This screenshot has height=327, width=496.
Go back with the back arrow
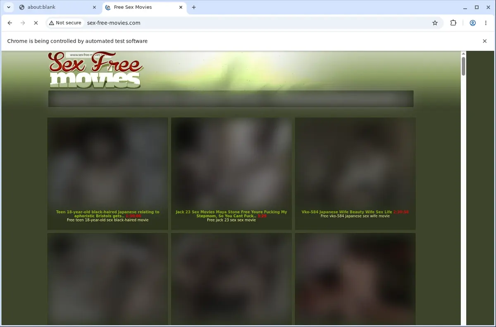(10, 23)
